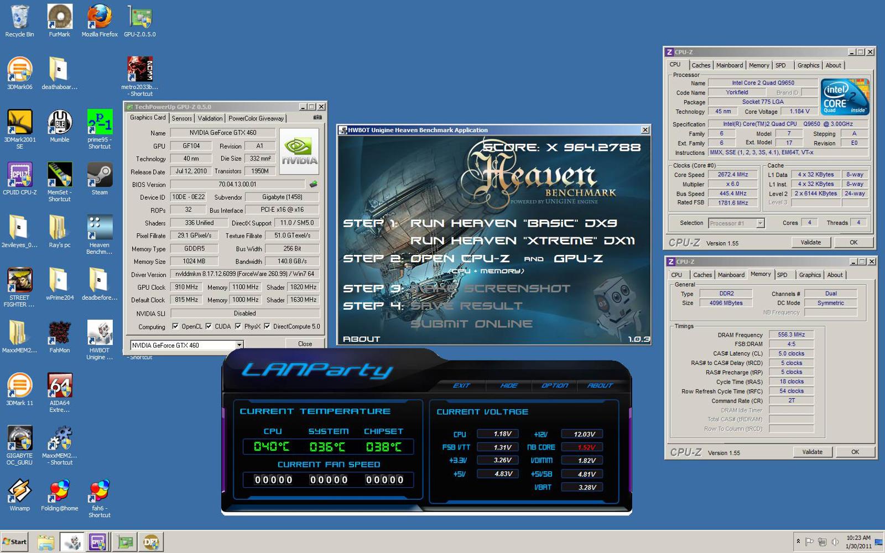Launch Steam from the desktop icon
The width and height of the screenshot is (885, 553).
[x=100, y=178]
